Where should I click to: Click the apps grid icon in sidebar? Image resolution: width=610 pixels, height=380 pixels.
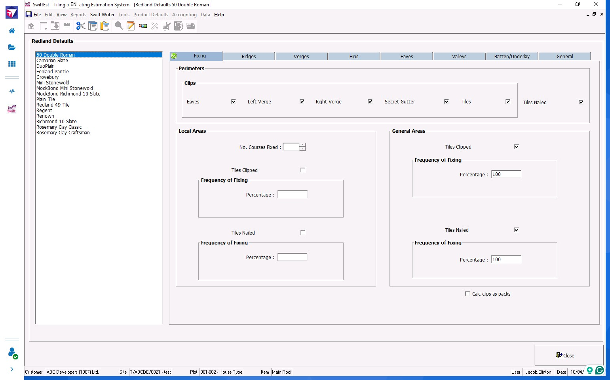12,64
